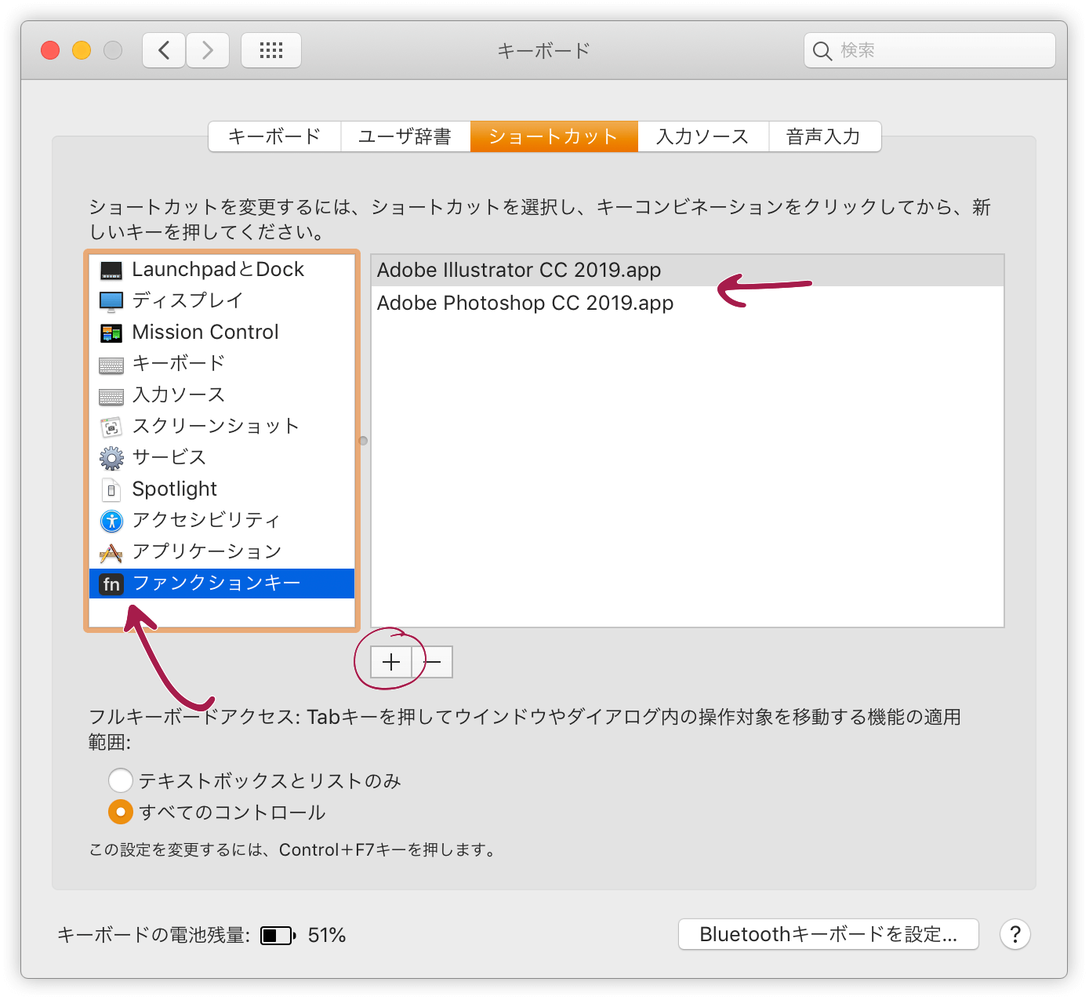The height and width of the screenshot is (1000, 1089).
Task: Select Mission Control category row
Action: [x=222, y=333]
